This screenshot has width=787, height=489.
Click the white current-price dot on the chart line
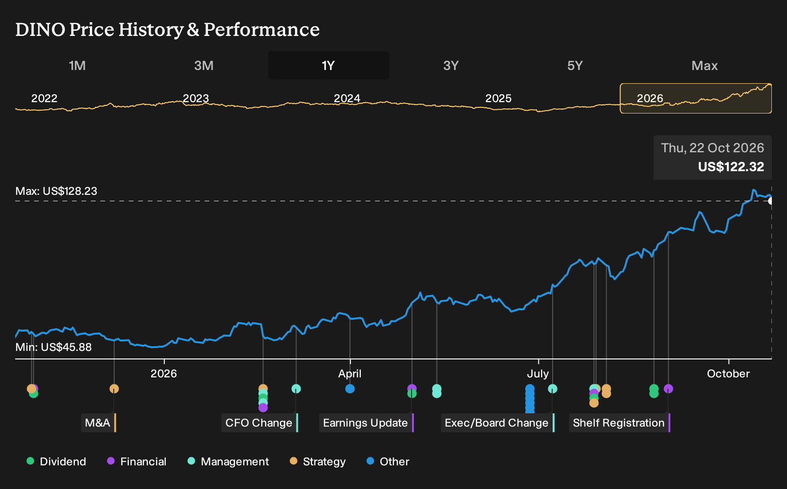click(x=771, y=201)
